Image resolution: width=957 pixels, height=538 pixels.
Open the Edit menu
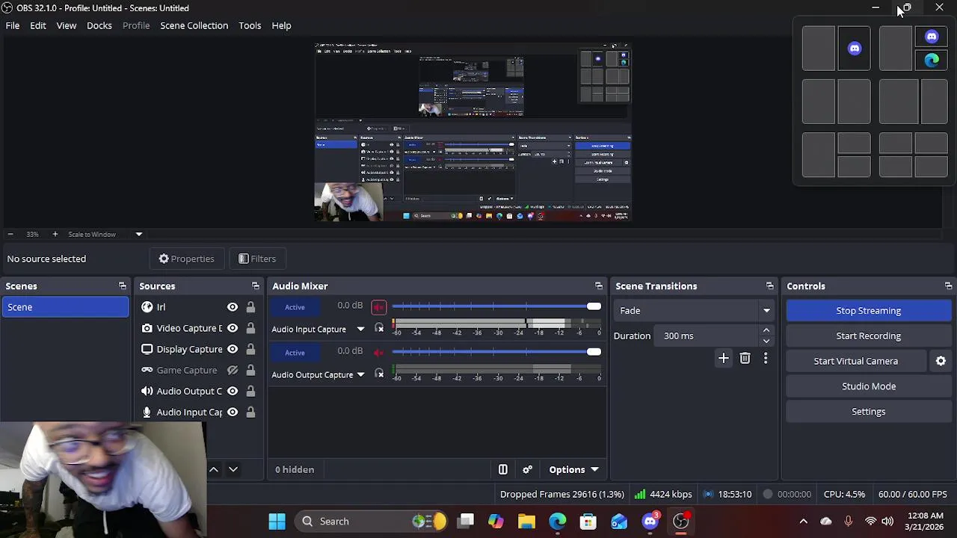pos(38,25)
